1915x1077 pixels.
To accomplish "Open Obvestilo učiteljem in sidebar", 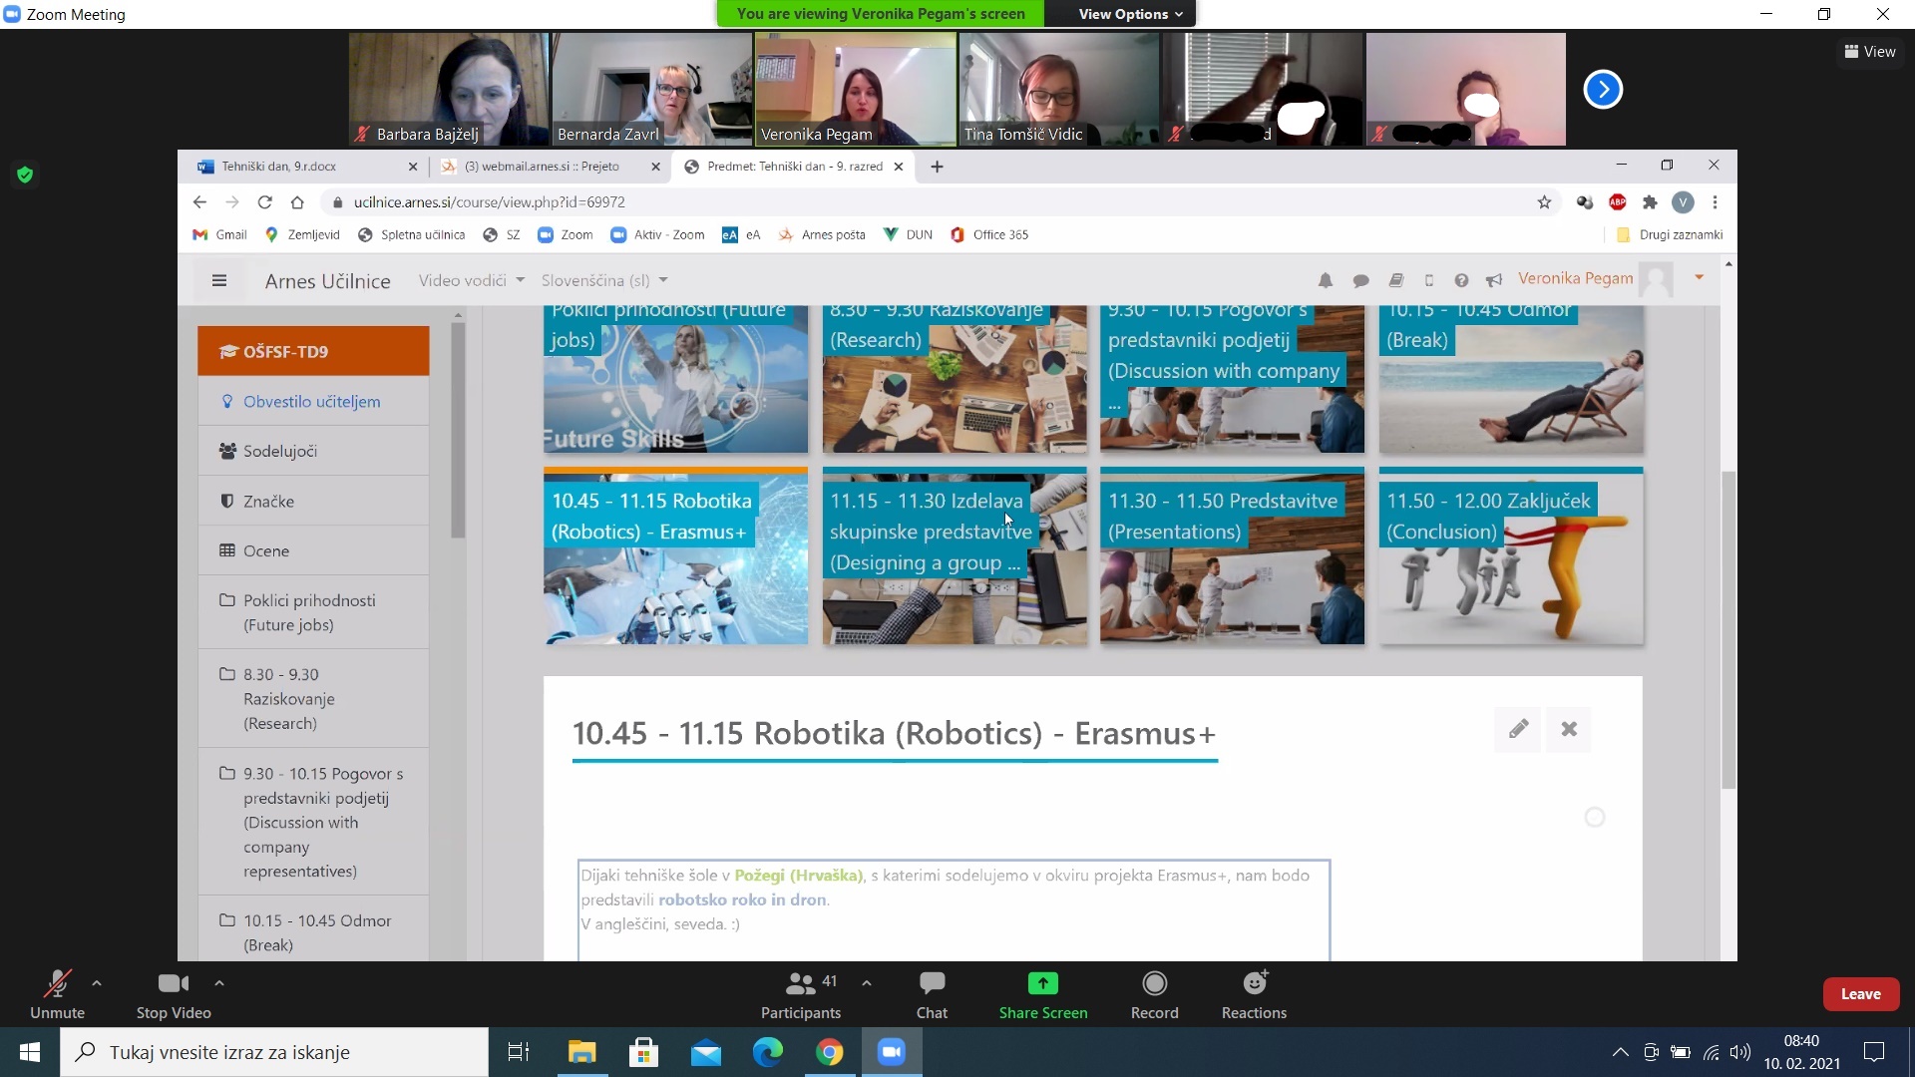I will coord(313,401).
